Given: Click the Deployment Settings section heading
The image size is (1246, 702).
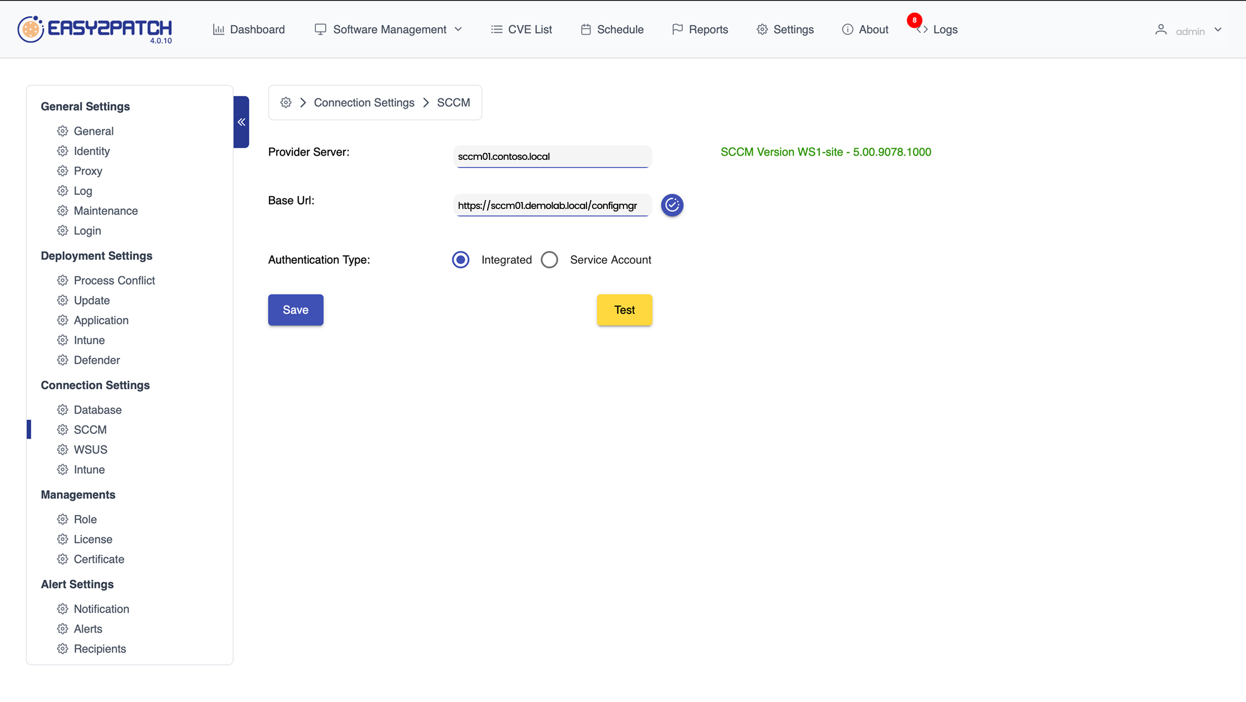Looking at the screenshot, I should [97, 255].
